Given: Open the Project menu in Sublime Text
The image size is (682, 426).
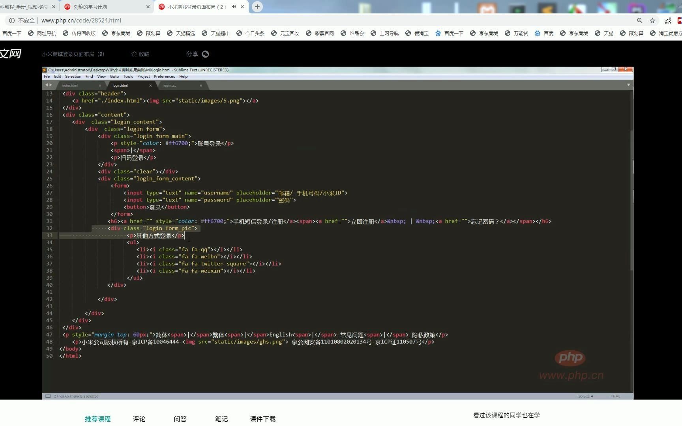Looking at the screenshot, I should coord(144,77).
